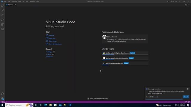Screen dimensions: 191x107
Task: Open the second recent folder link
Action: point(49,54)
